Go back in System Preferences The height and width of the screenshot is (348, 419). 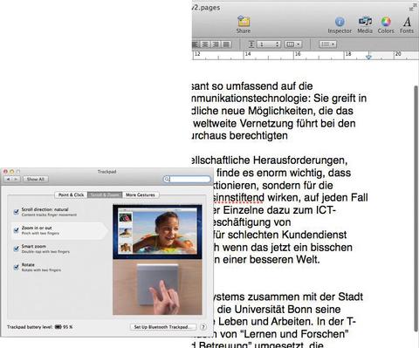pyautogui.click(x=8, y=179)
